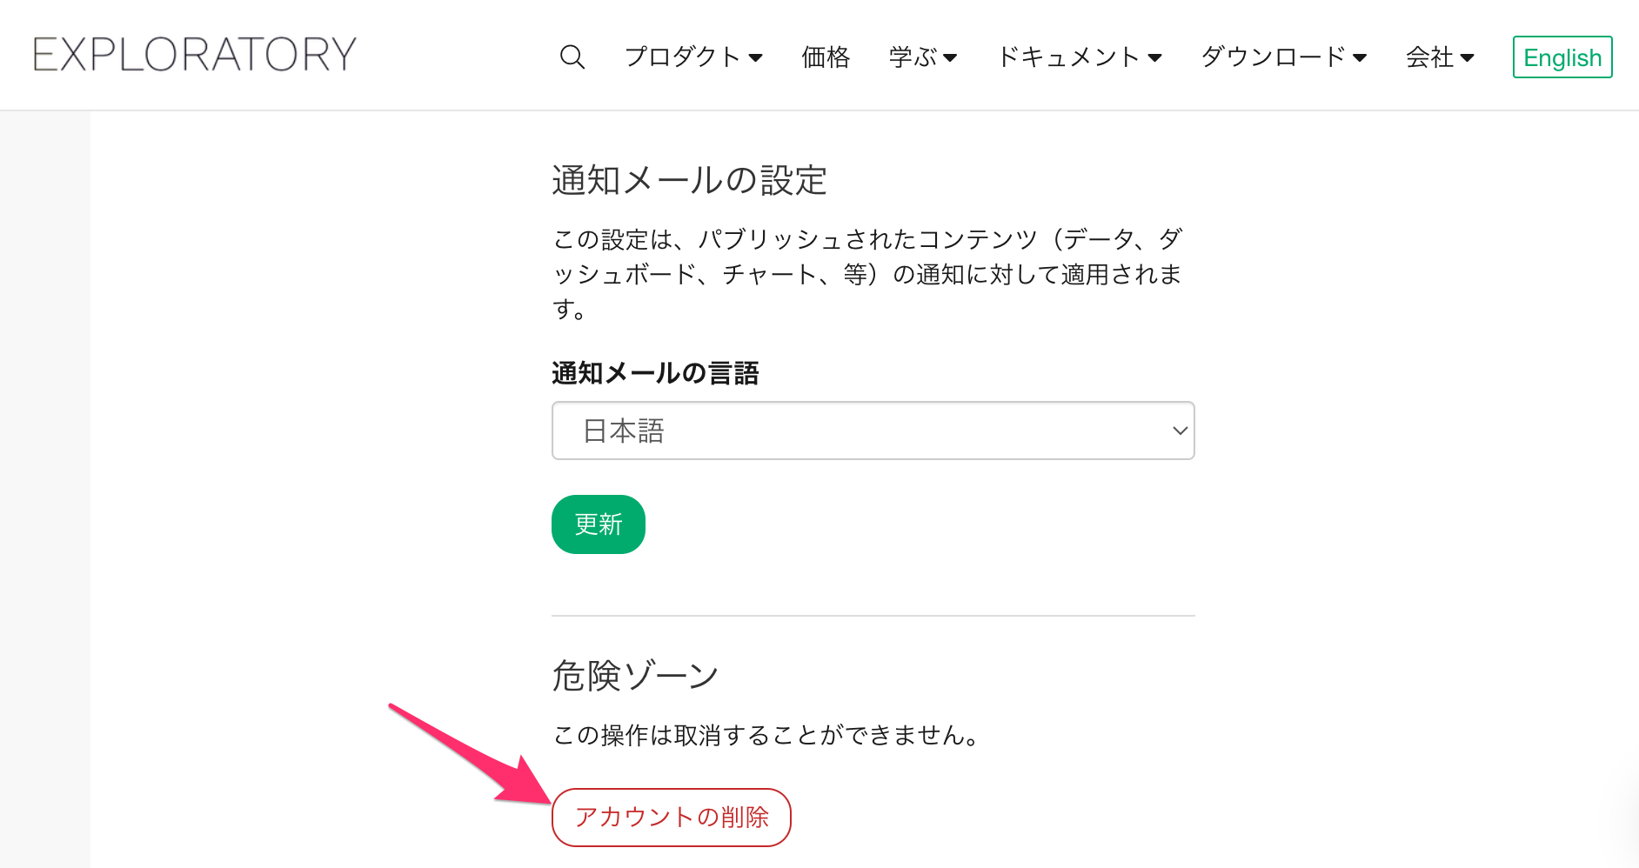1639x868 pixels.
Task: Click the caret arrow next to プロダクト
Action: tap(756, 58)
